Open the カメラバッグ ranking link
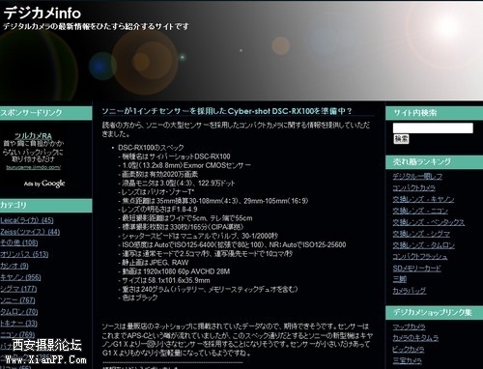 (x=409, y=291)
